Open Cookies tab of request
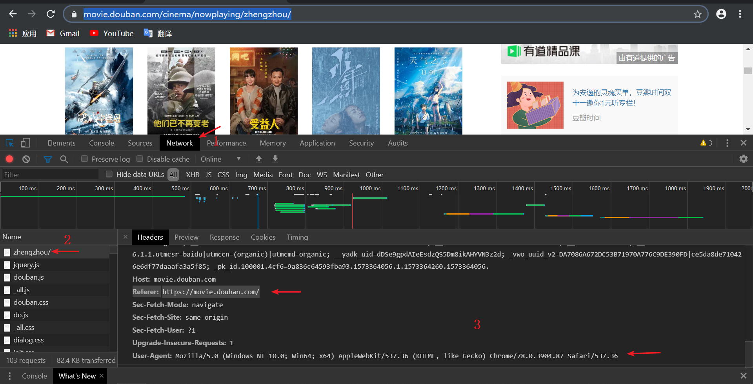The width and height of the screenshot is (753, 384). coord(263,237)
